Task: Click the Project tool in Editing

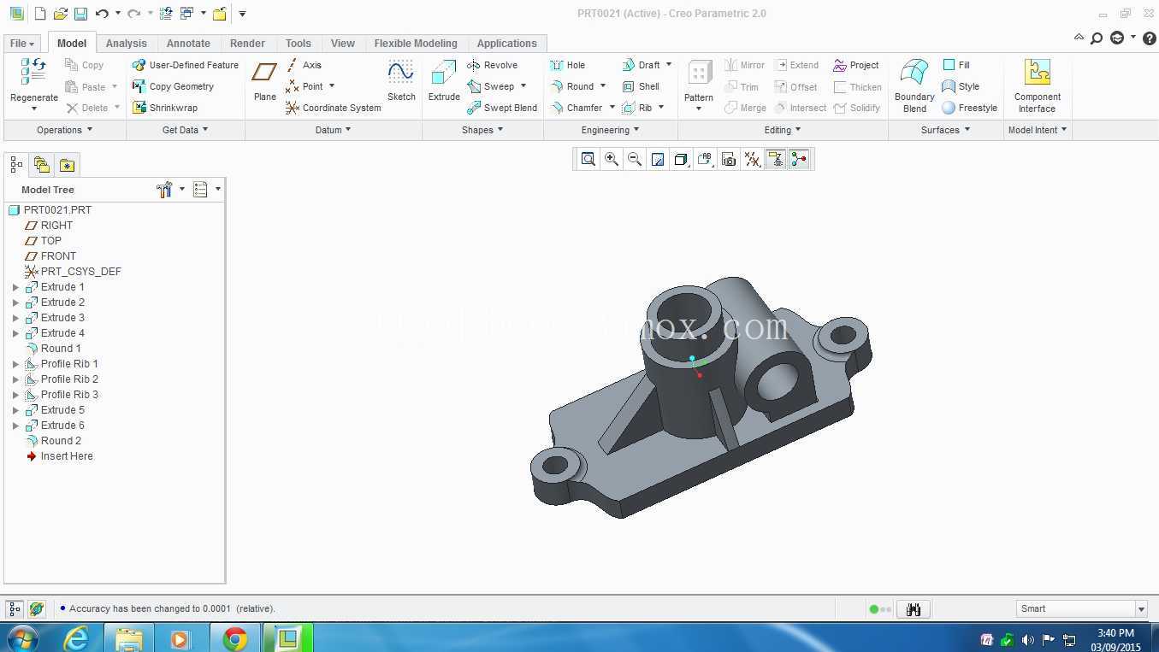Action: point(856,65)
